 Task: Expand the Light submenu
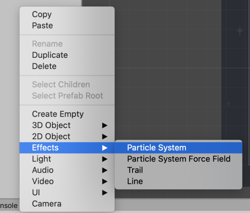pyautogui.click(x=42, y=159)
